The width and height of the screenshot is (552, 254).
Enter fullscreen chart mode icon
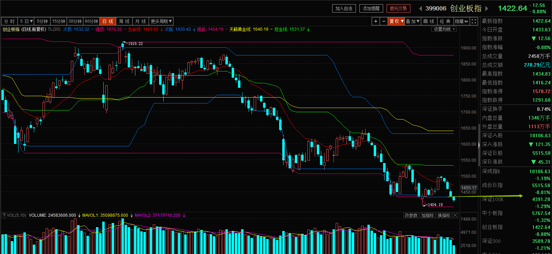point(473,21)
